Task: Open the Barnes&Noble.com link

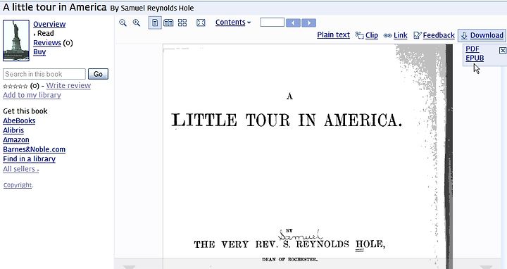Action: [x=34, y=149]
